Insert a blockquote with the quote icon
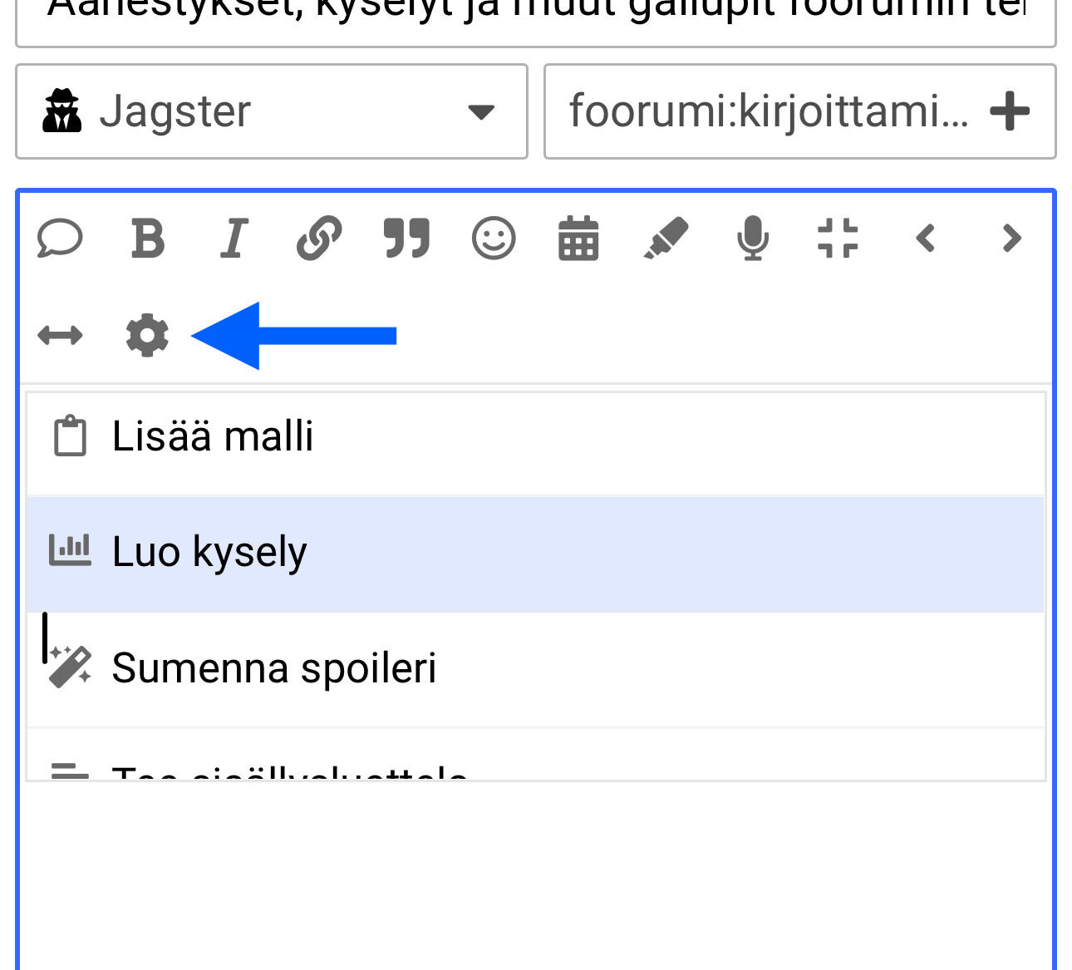 point(406,239)
